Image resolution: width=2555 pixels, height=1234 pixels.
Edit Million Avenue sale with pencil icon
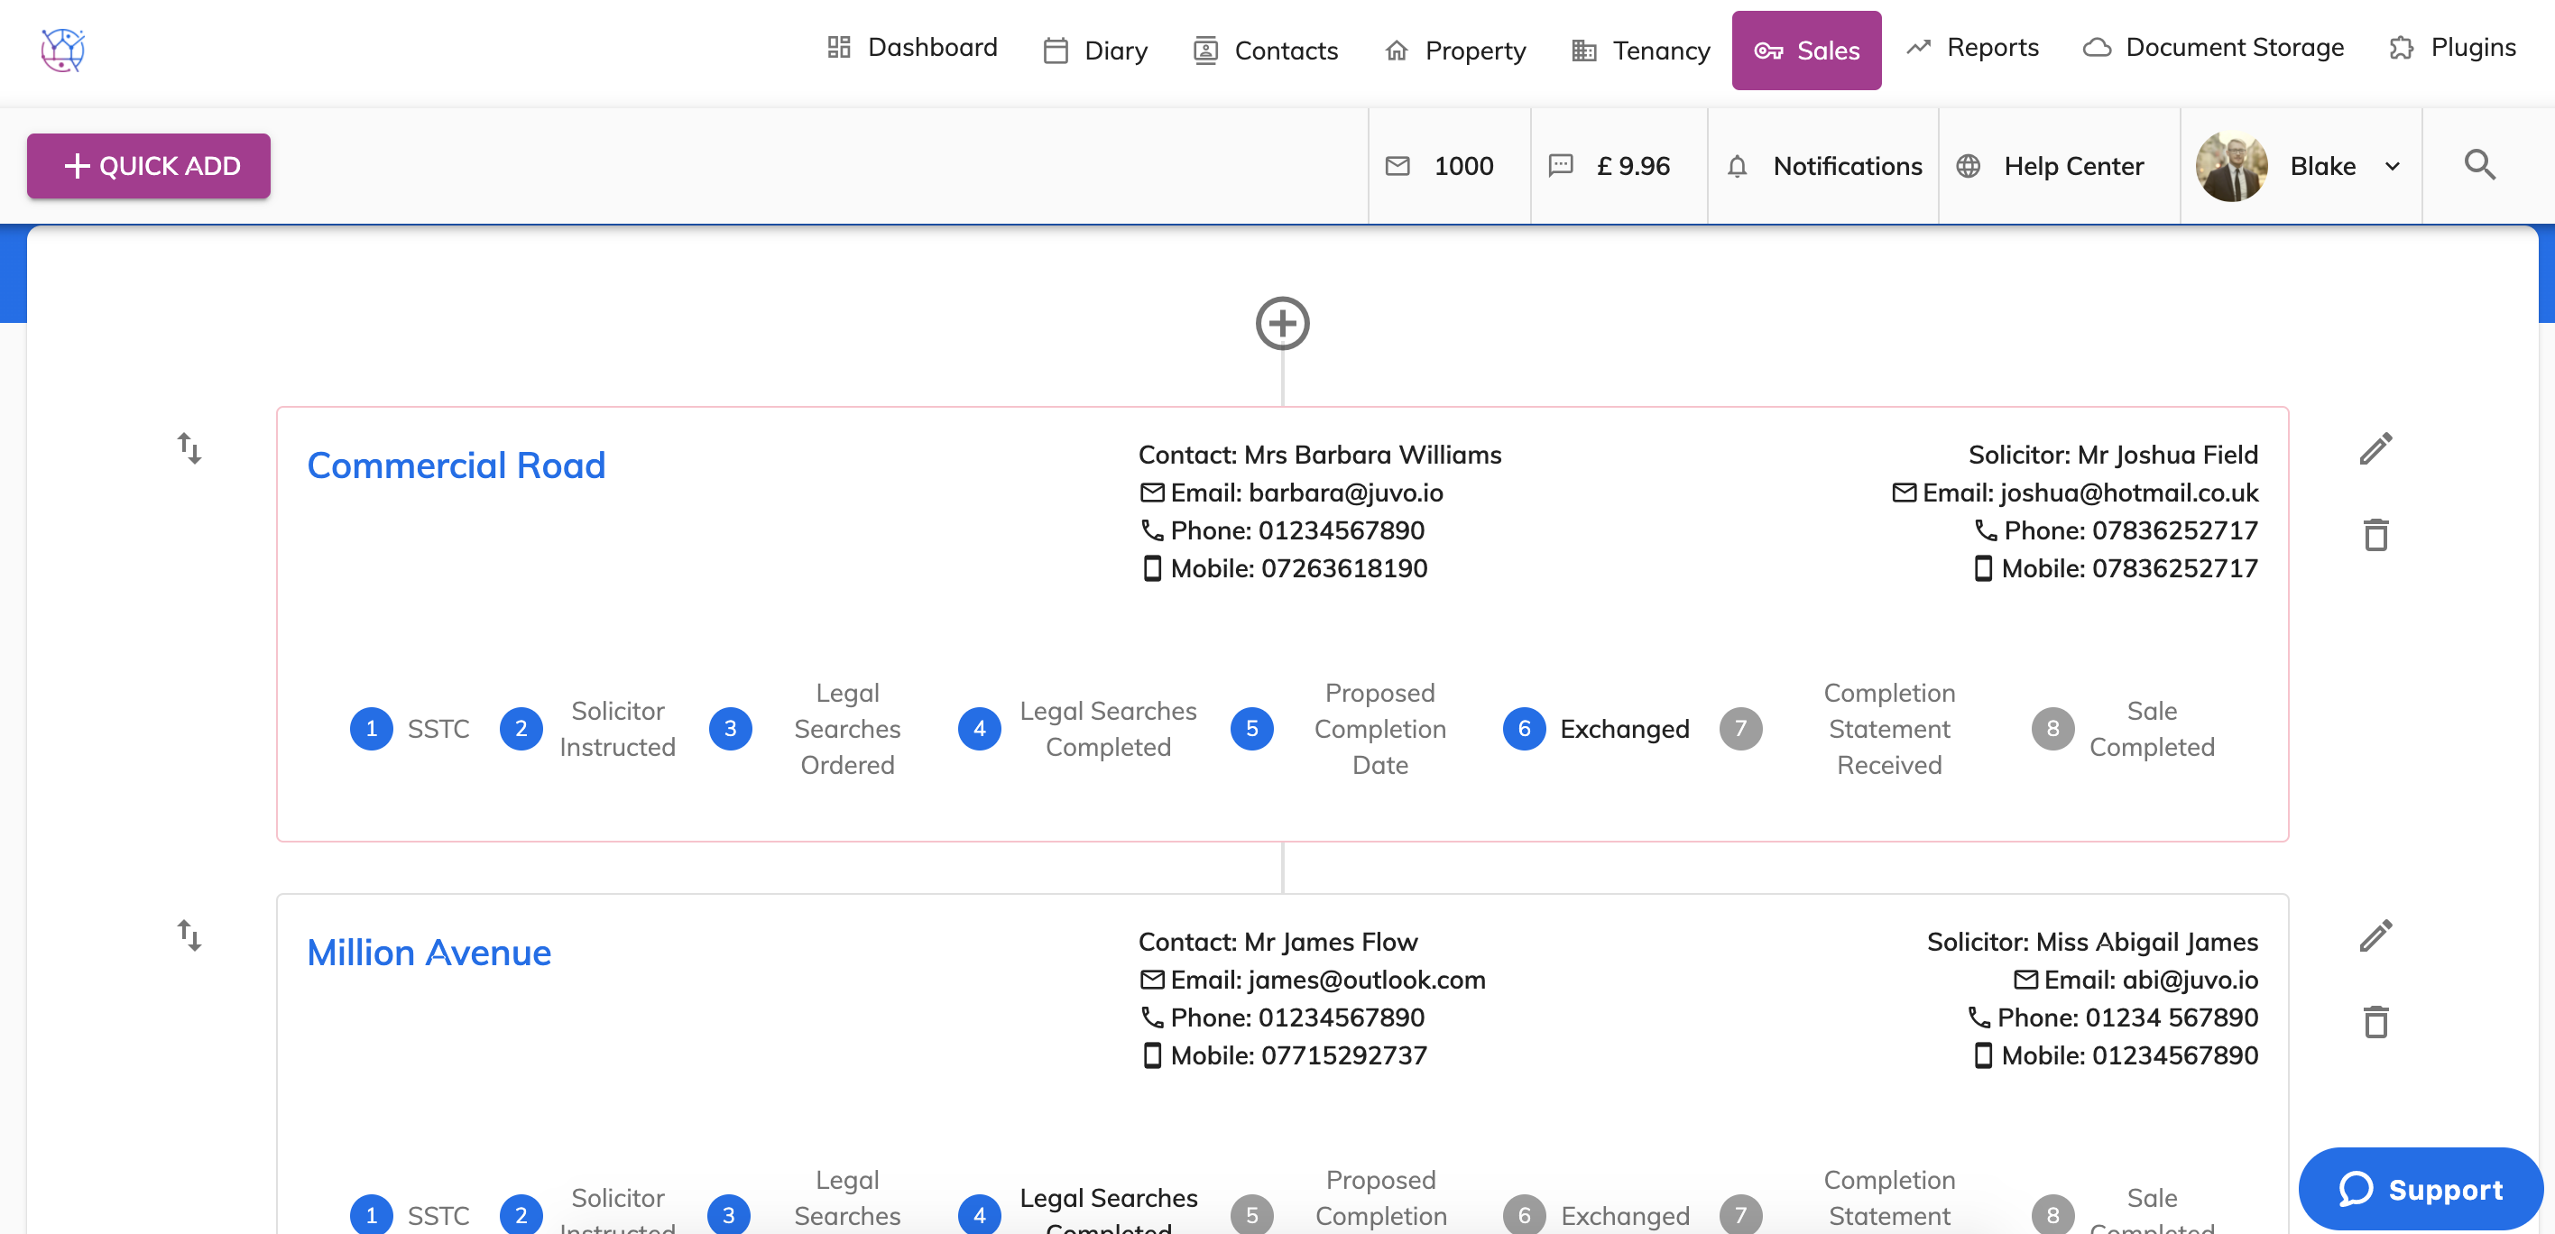coord(2375,935)
